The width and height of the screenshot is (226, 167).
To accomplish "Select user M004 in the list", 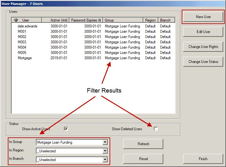I will [22, 47].
